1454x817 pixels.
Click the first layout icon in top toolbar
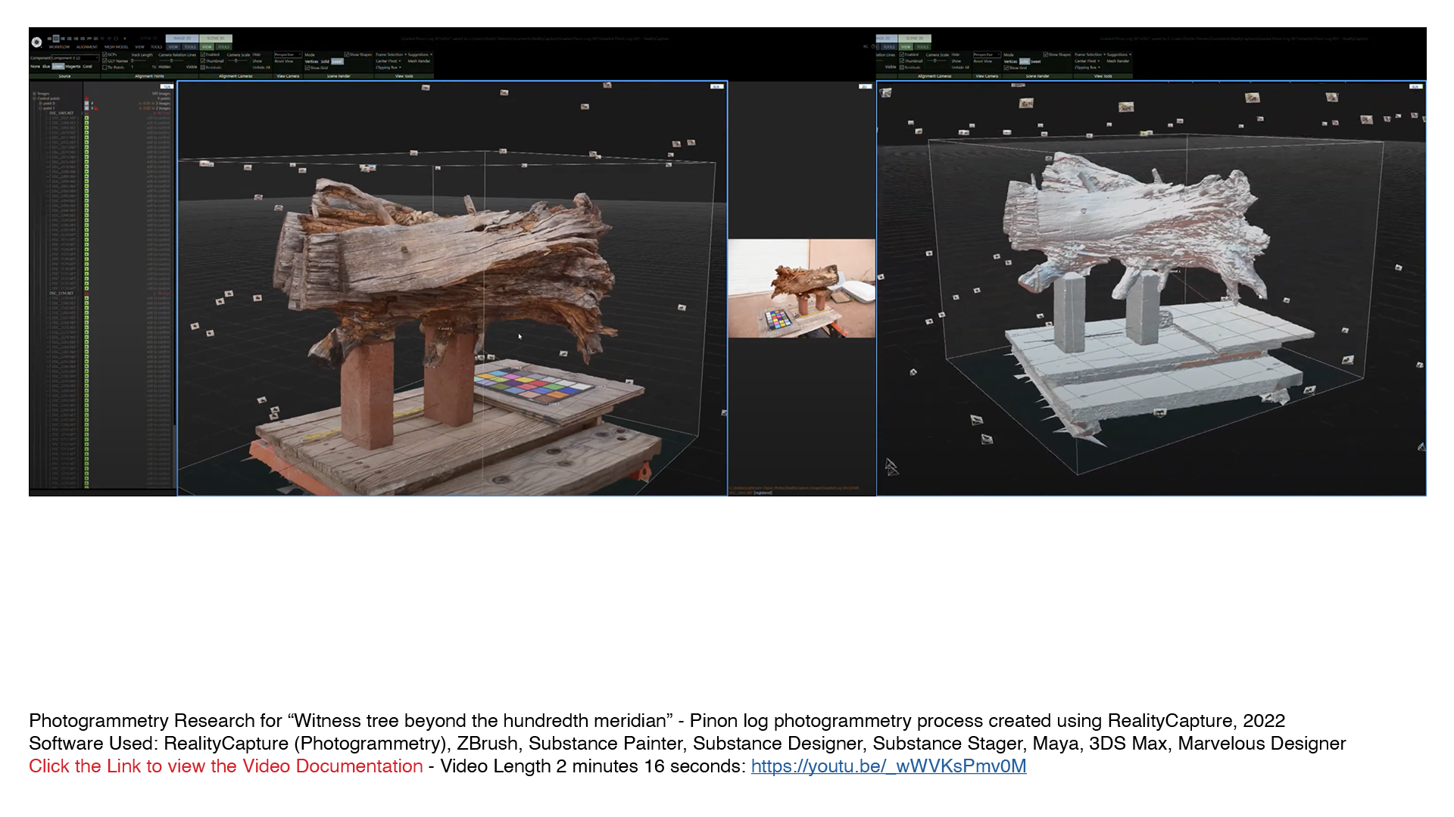(49, 39)
